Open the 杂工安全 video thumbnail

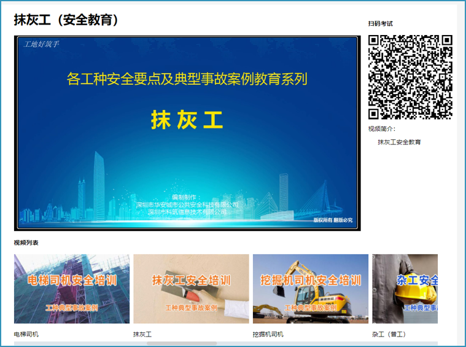pyautogui.click(x=405, y=289)
